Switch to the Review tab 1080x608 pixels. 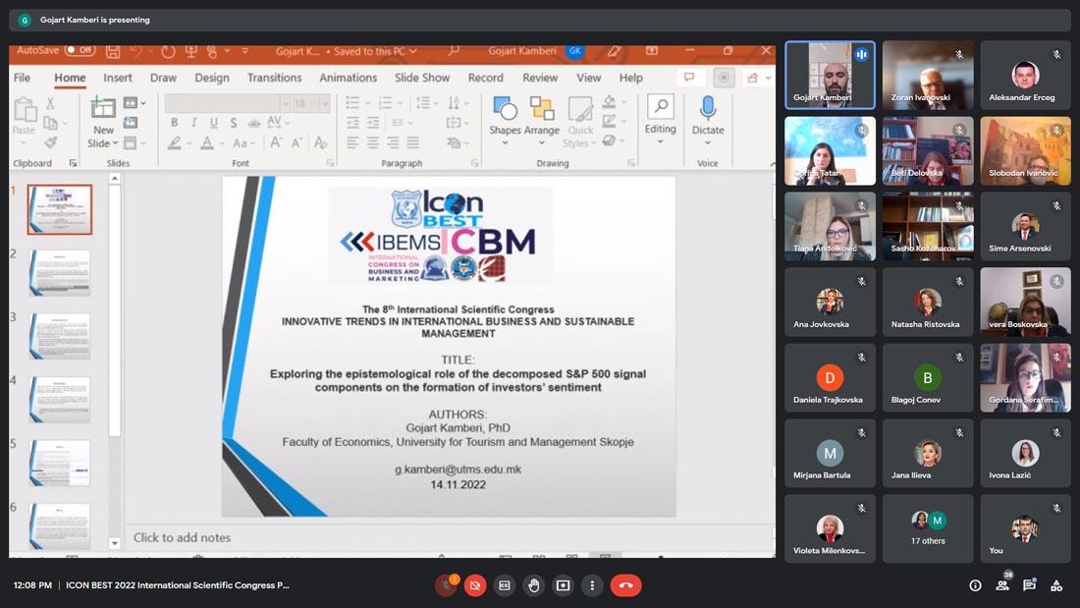[x=540, y=78]
